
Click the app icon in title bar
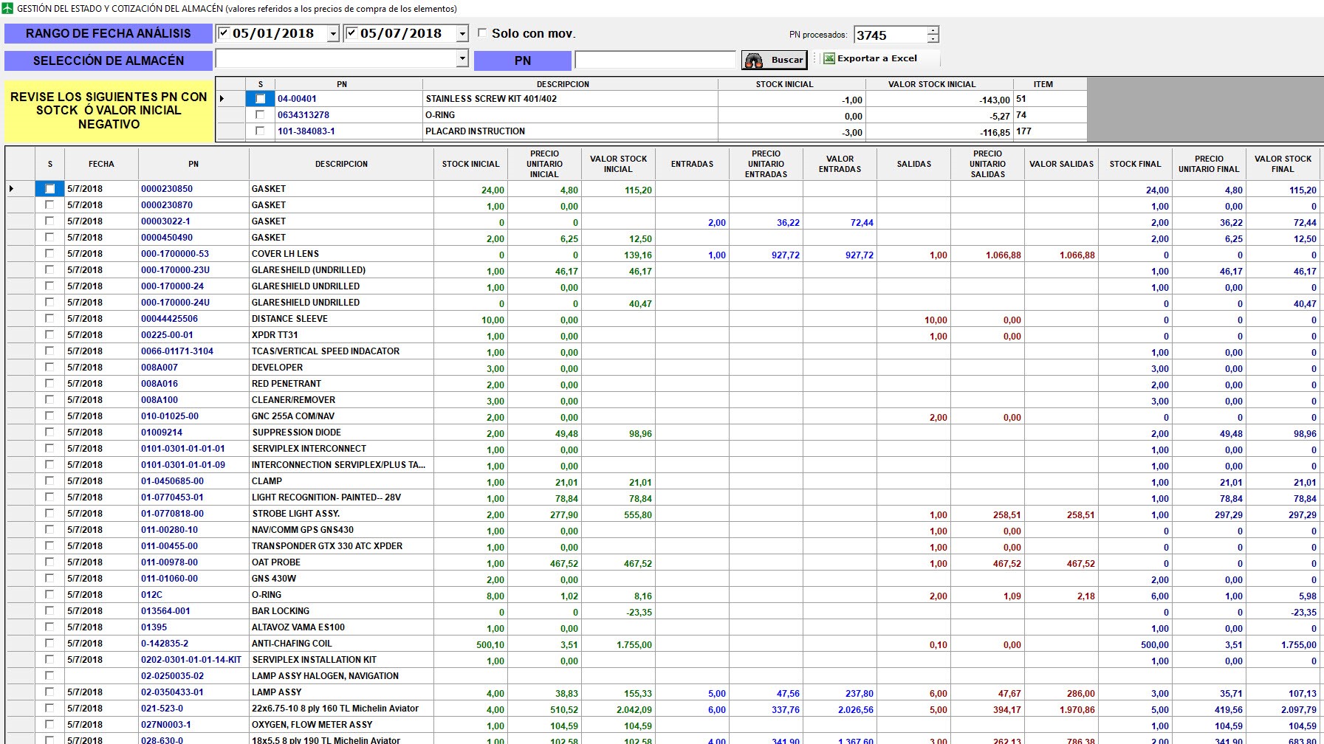coord(7,8)
